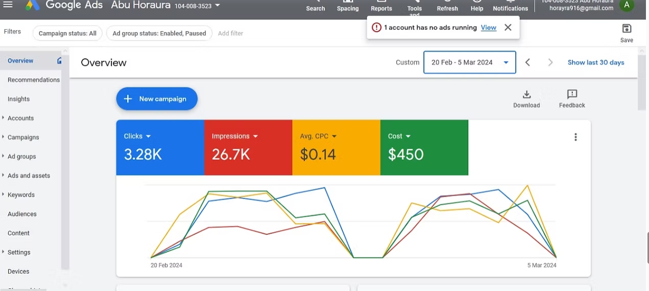Go to the previous date range arrow
The width and height of the screenshot is (649, 291).
(x=528, y=62)
